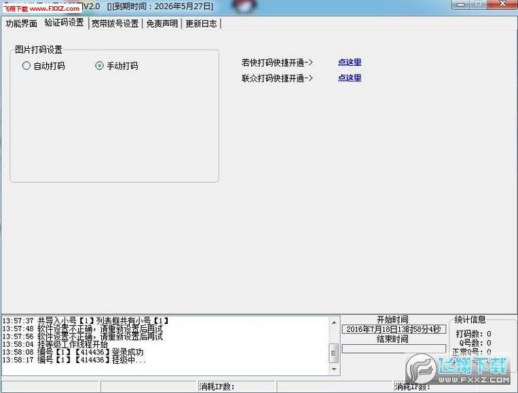
Task: Click the 联众打码快捷开通 label
Action: [277, 78]
